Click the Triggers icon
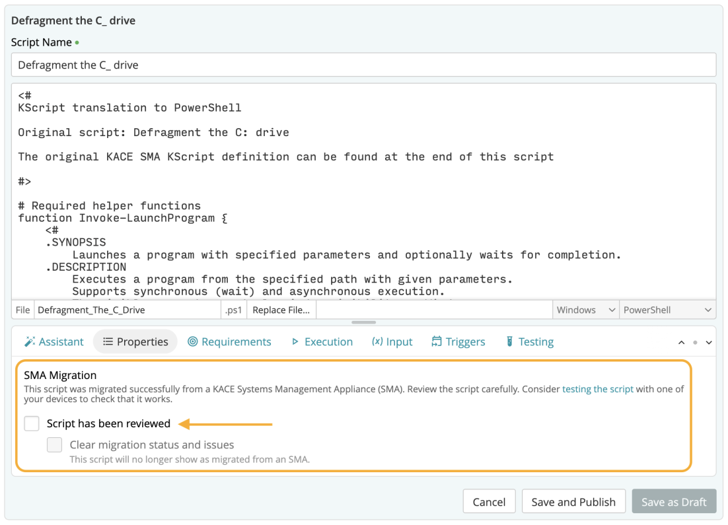Viewport: 728px width, 525px height. coord(437,342)
